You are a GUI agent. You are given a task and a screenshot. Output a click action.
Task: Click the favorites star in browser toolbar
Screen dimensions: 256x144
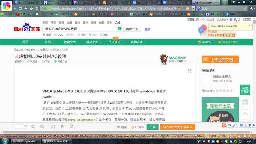tap(31, 9)
